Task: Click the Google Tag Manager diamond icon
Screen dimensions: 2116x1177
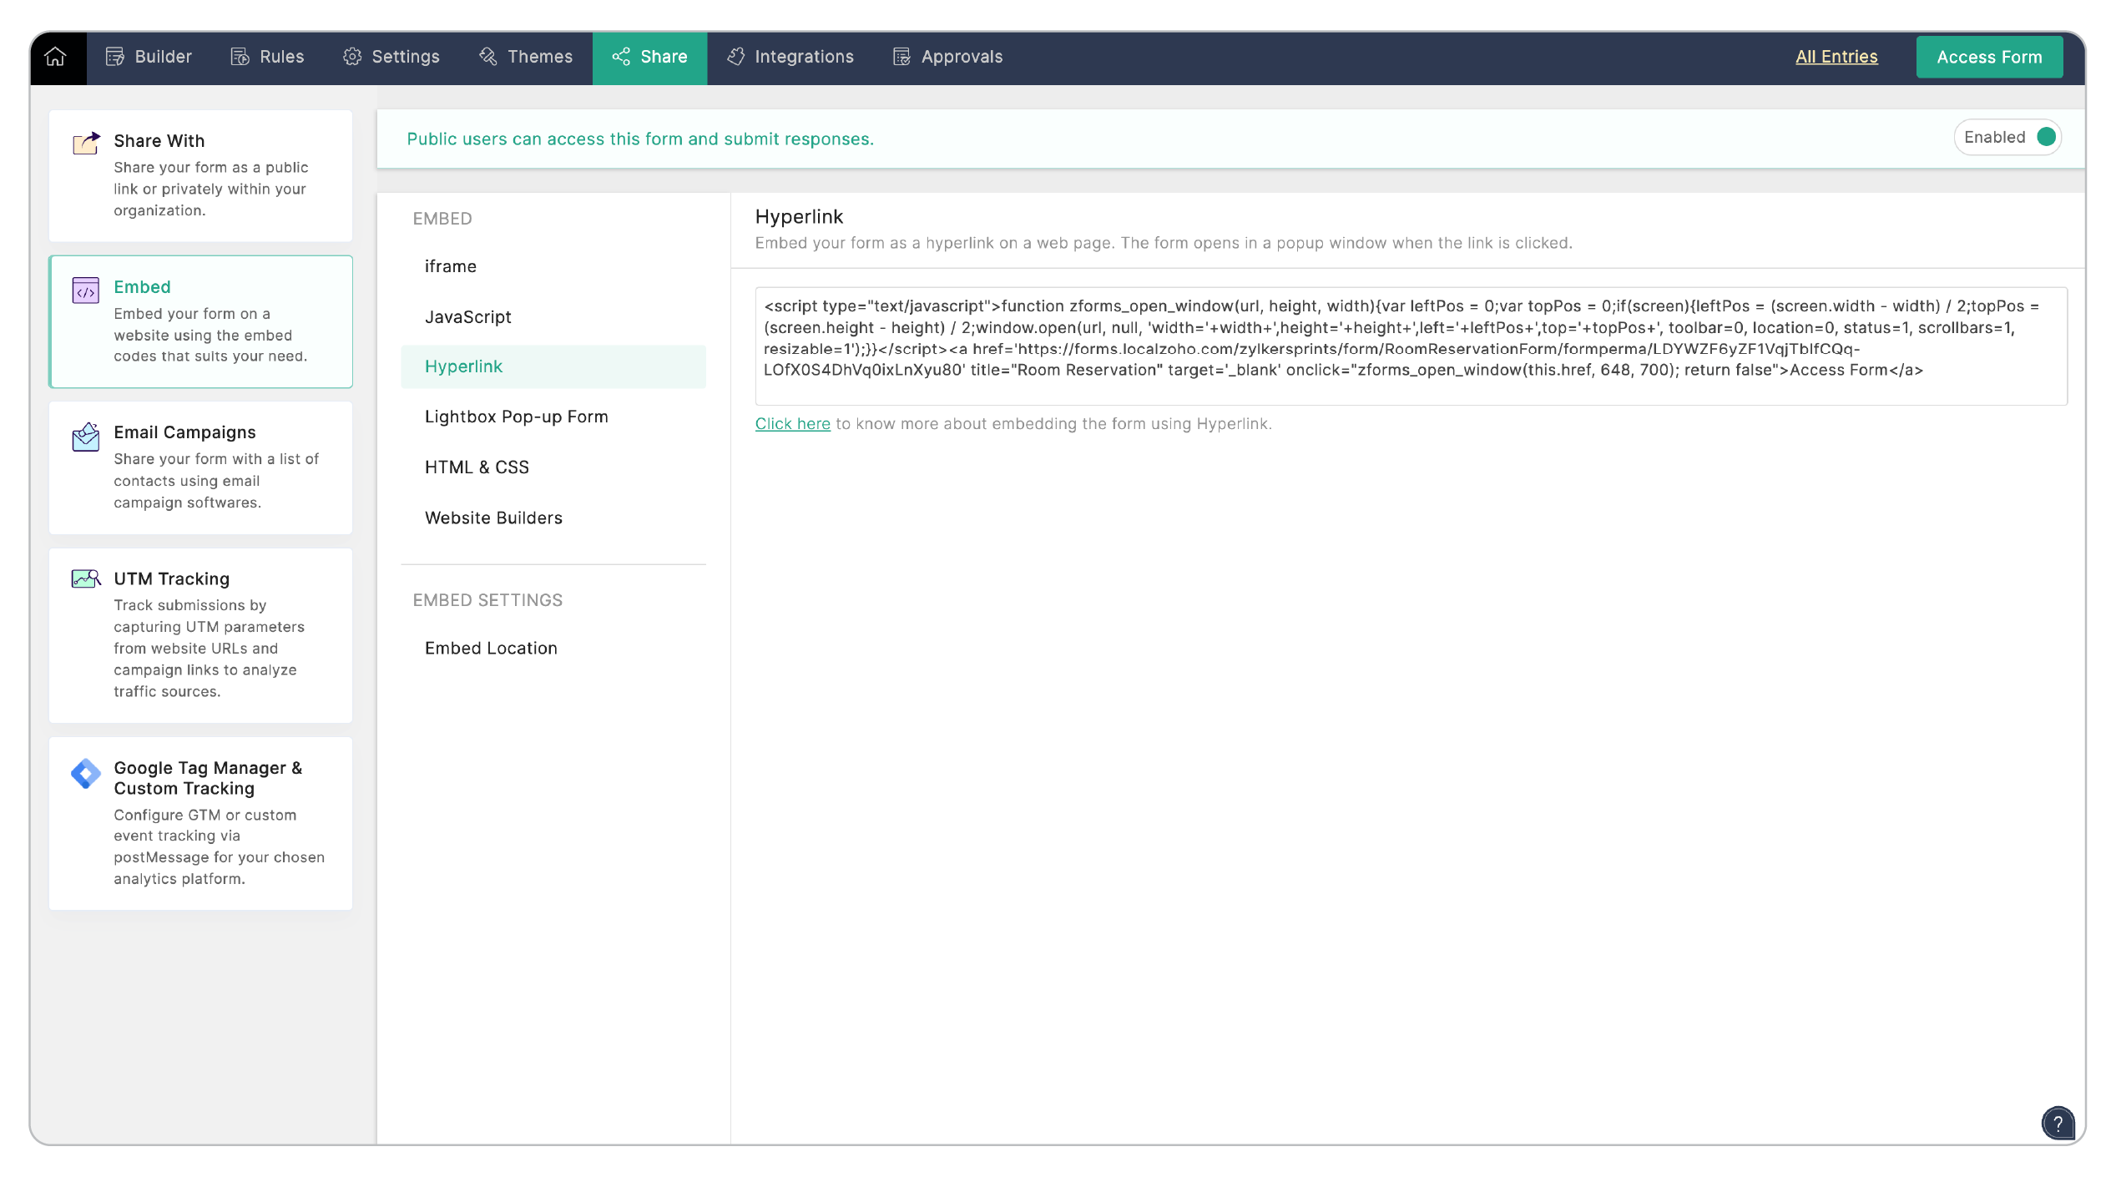Action: [86, 774]
